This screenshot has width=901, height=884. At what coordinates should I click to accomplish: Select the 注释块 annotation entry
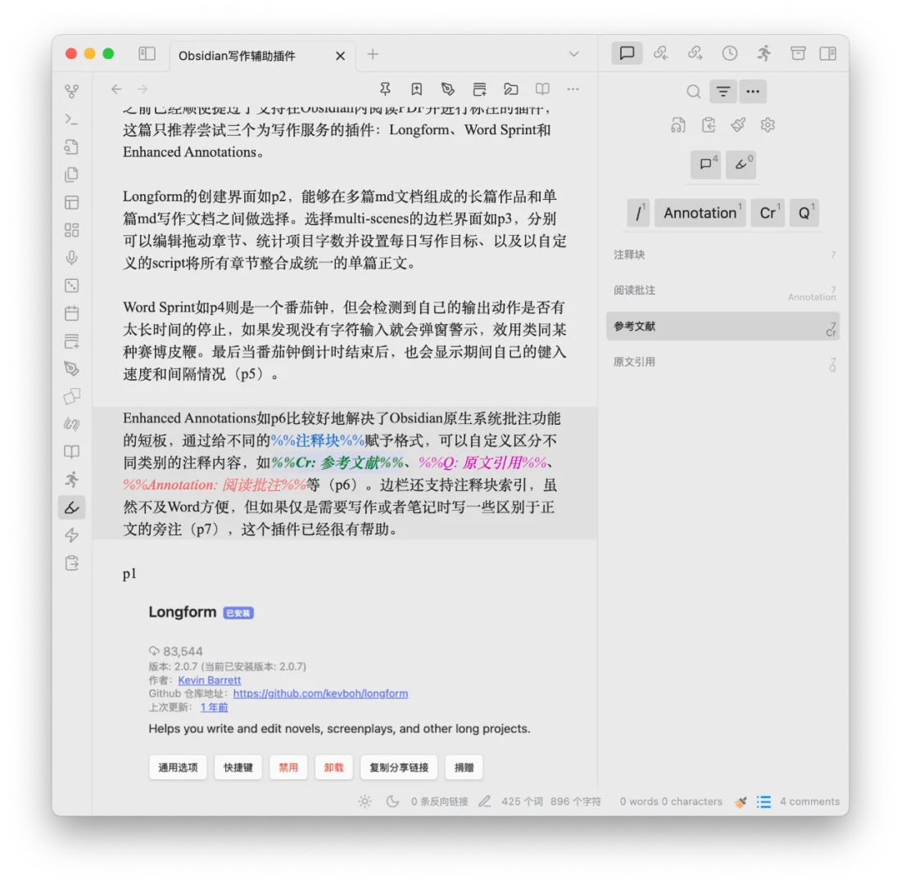pyautogui.click(x=723, y=255)
